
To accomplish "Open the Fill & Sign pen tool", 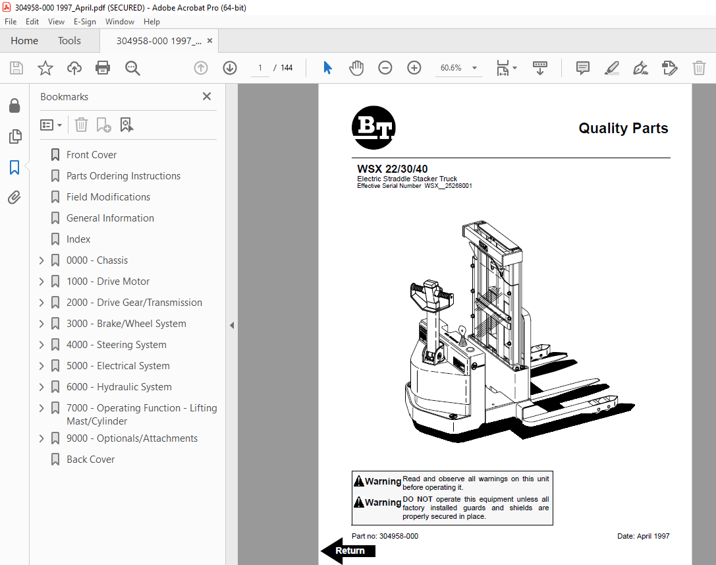I will (640, 68).
